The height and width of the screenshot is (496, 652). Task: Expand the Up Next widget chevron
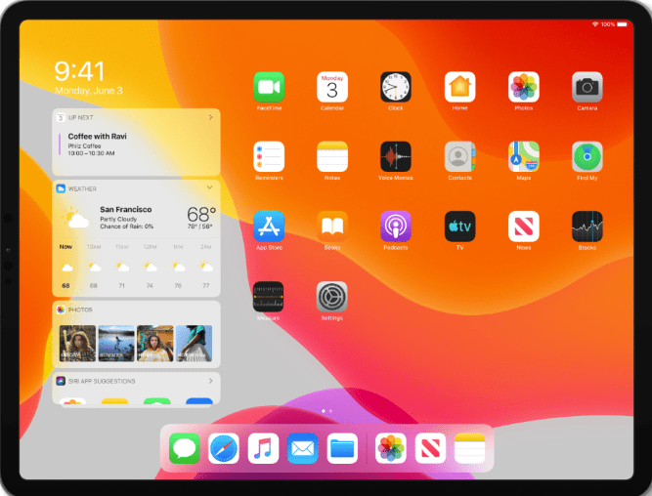[210, 117]
